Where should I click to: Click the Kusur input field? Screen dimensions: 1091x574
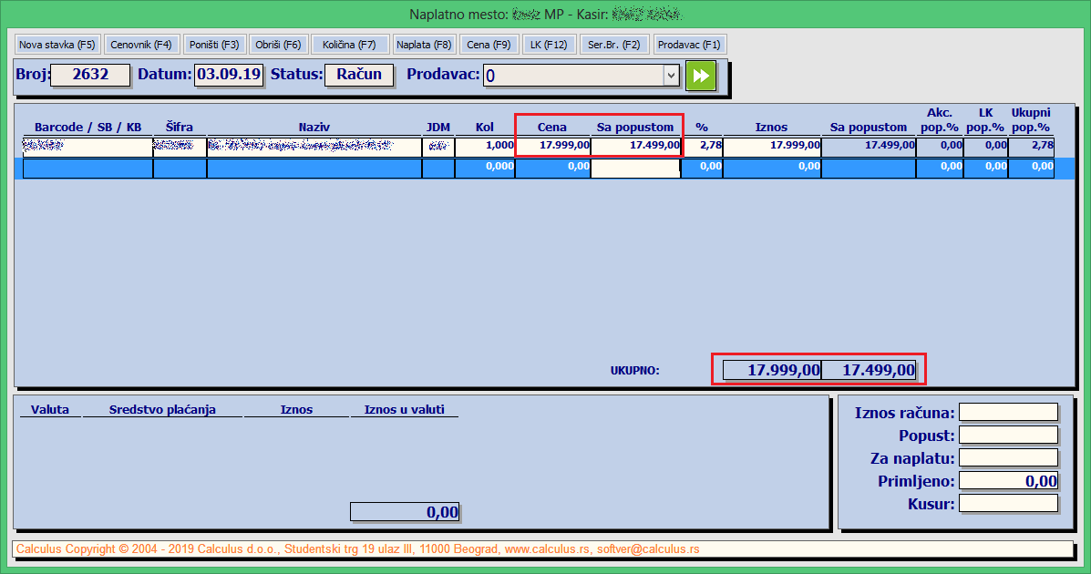pyautogui.click(x=1008, y=504)
